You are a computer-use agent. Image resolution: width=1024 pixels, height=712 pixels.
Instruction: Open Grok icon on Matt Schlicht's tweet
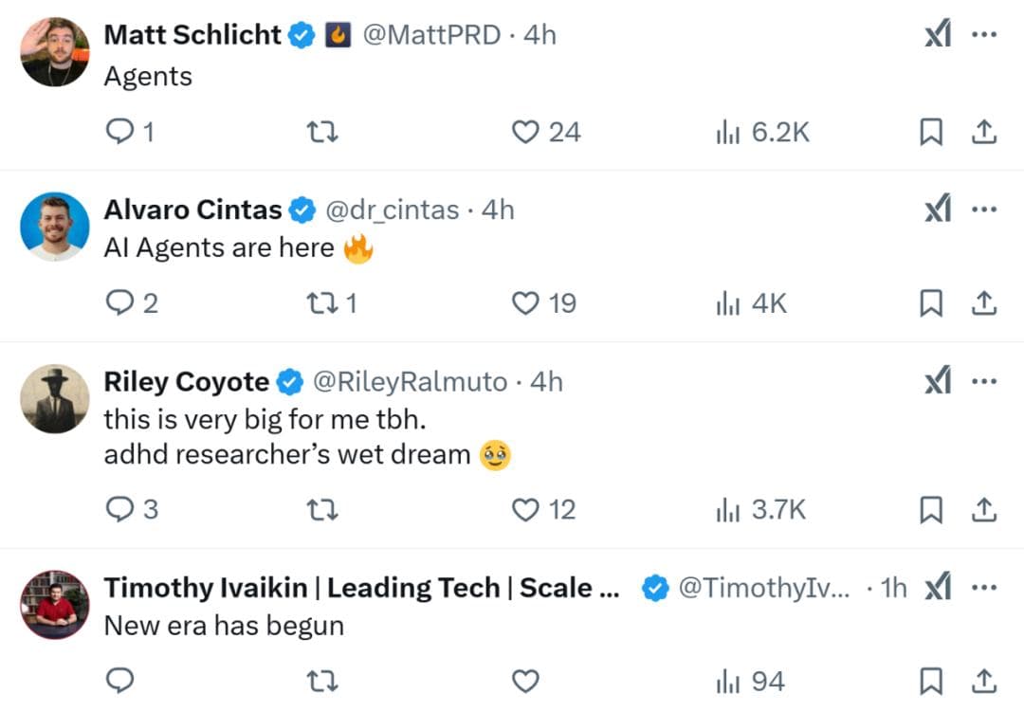pos(937,35)
